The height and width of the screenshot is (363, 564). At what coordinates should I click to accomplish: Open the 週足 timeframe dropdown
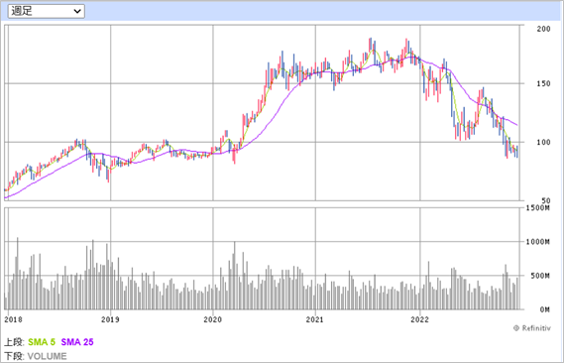[46, 11]
